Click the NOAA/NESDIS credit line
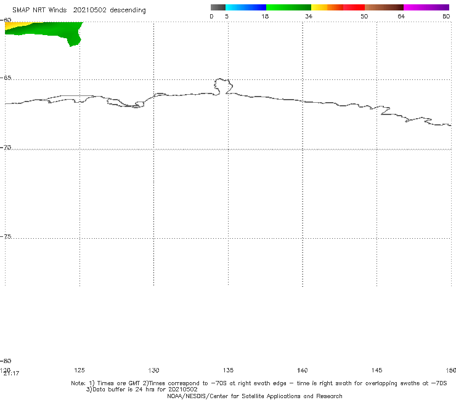This screenshot has width=456, height=400. pyautogui.click(x=254, y=396)
